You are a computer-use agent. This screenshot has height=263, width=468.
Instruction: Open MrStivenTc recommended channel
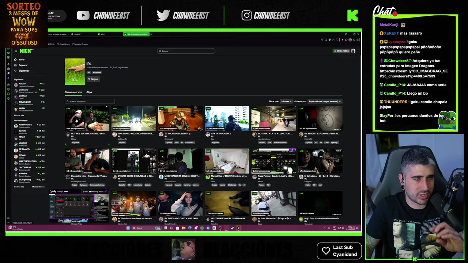click(29, 150)
